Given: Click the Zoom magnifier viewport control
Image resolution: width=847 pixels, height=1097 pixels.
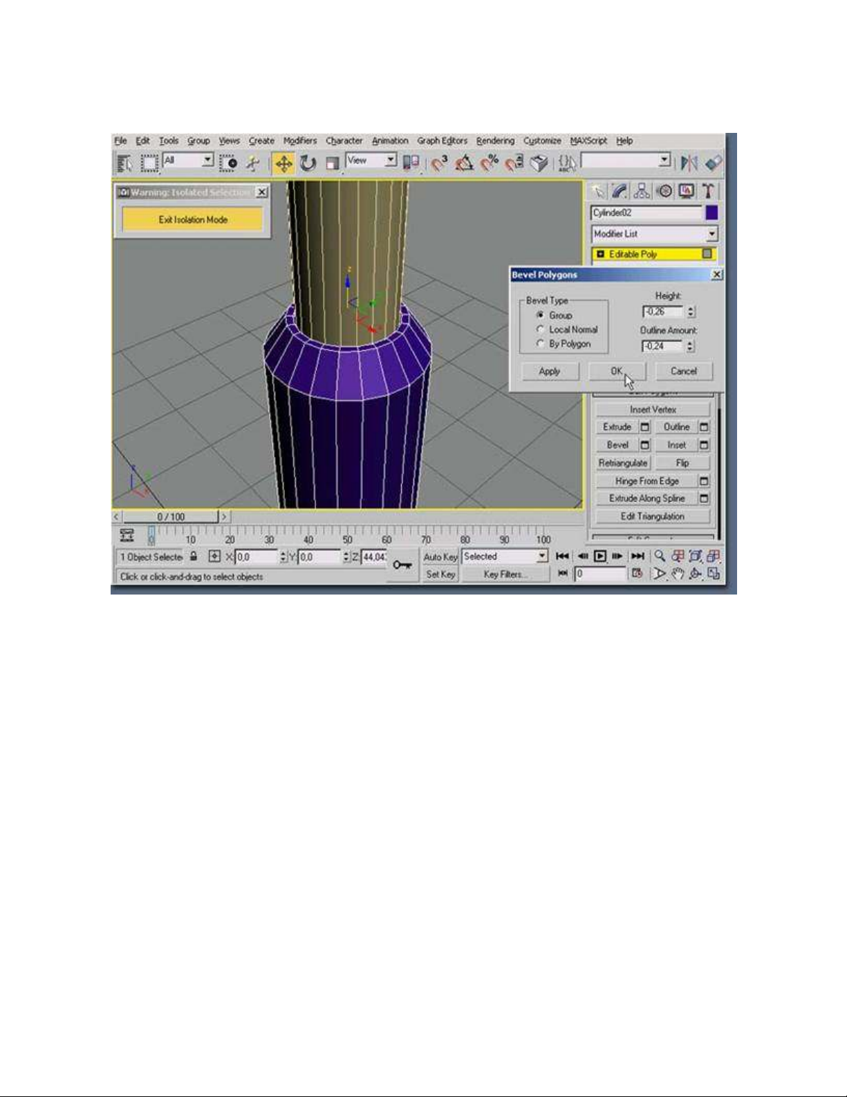Looking at the screenshot, I should (660, 556).
